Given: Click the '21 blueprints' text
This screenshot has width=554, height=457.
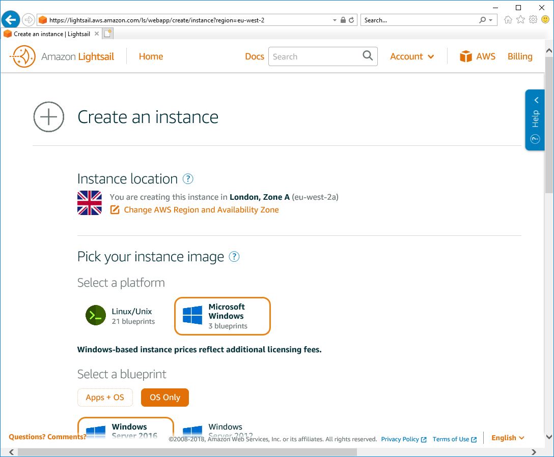Looking at the screenshot, I should 133,321.
